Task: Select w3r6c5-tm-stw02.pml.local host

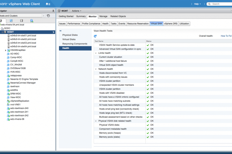Action: coord(23,39)
